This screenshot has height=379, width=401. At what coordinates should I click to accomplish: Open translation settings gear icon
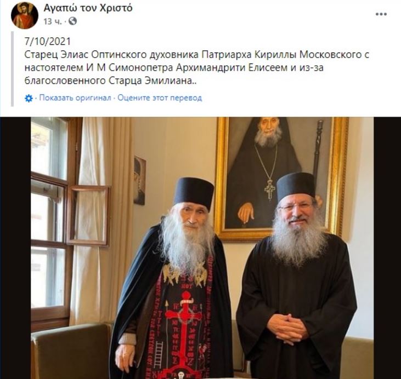[29, 98]
